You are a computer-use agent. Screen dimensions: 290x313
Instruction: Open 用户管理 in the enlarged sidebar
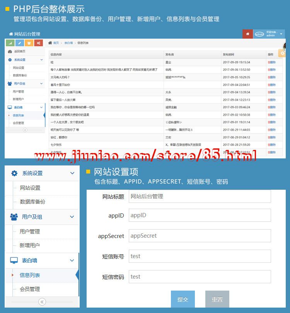click(30, 231)
